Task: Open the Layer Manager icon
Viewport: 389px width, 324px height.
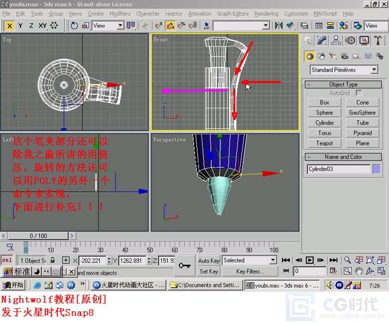Action: point(305,26)
